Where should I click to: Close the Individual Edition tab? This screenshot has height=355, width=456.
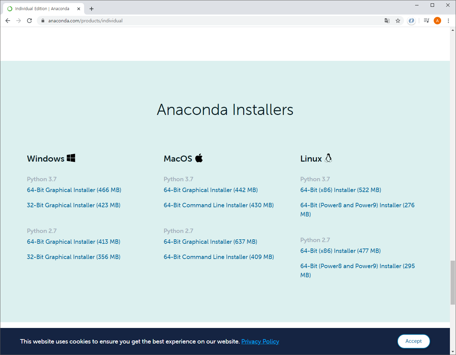(x=79, y=9)
